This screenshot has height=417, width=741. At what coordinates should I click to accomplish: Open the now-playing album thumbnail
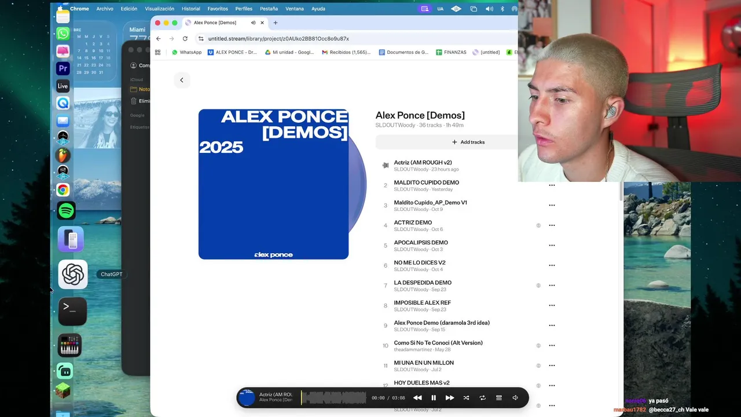(x=247, y=398)
